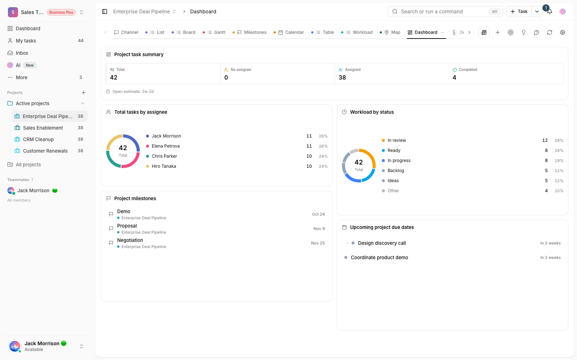
Task: Open Customer Renewals project
Action: [49, 151]
